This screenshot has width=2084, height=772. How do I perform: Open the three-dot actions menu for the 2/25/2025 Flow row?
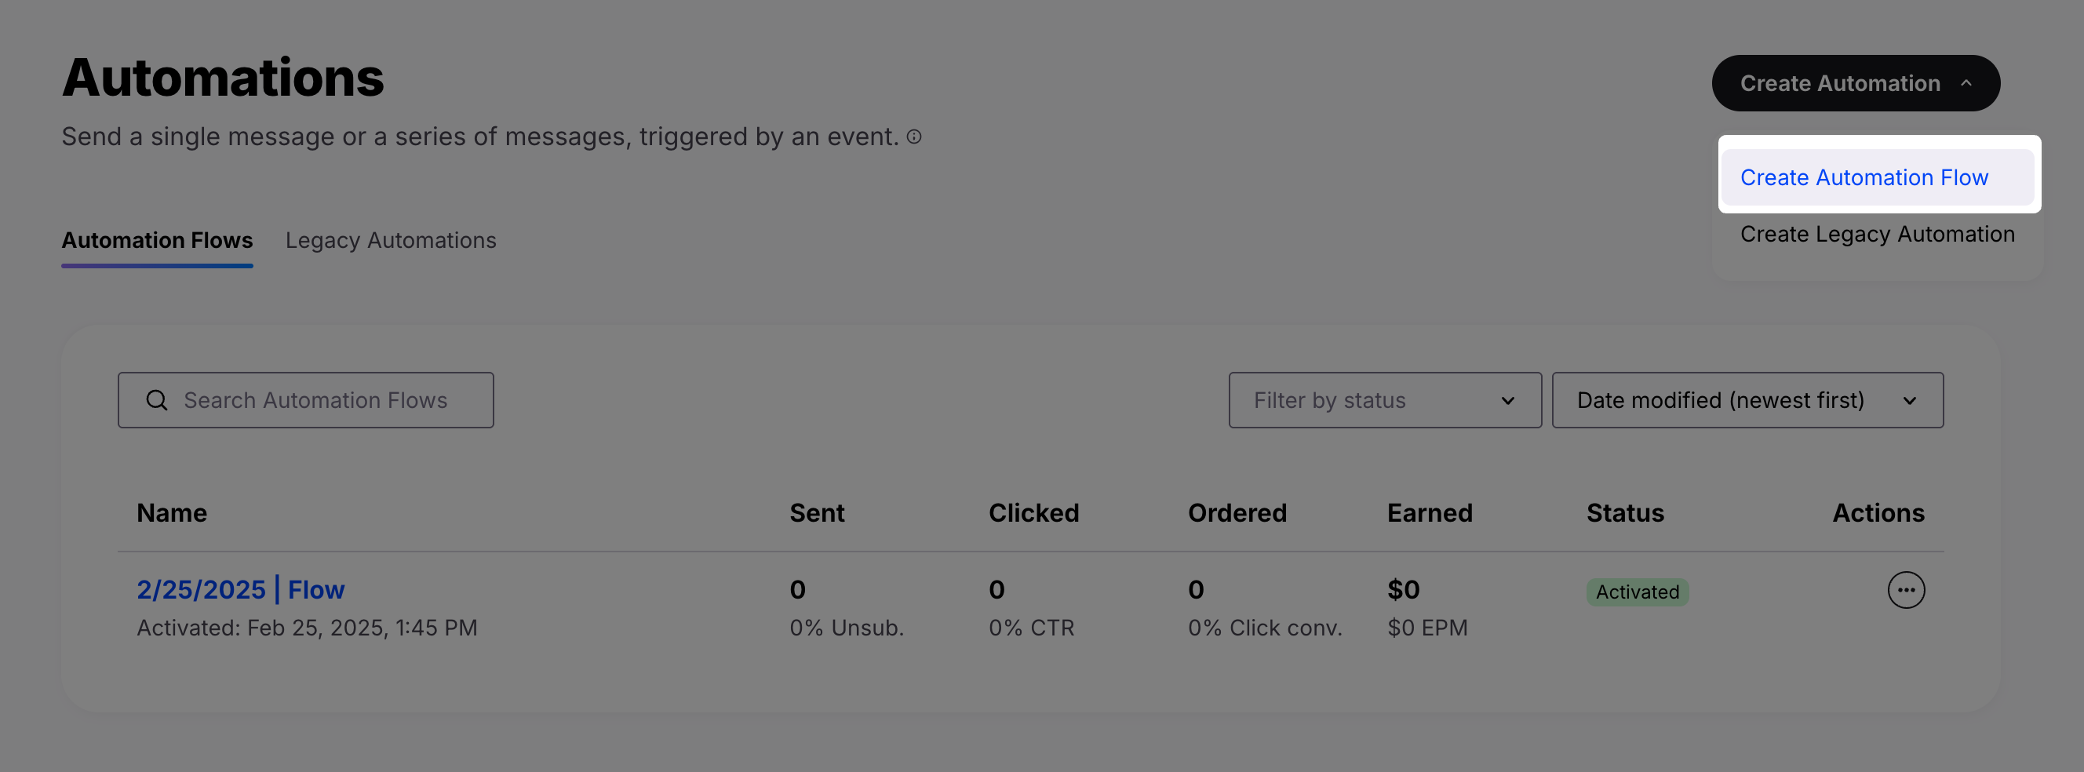tap(1905, 590)
